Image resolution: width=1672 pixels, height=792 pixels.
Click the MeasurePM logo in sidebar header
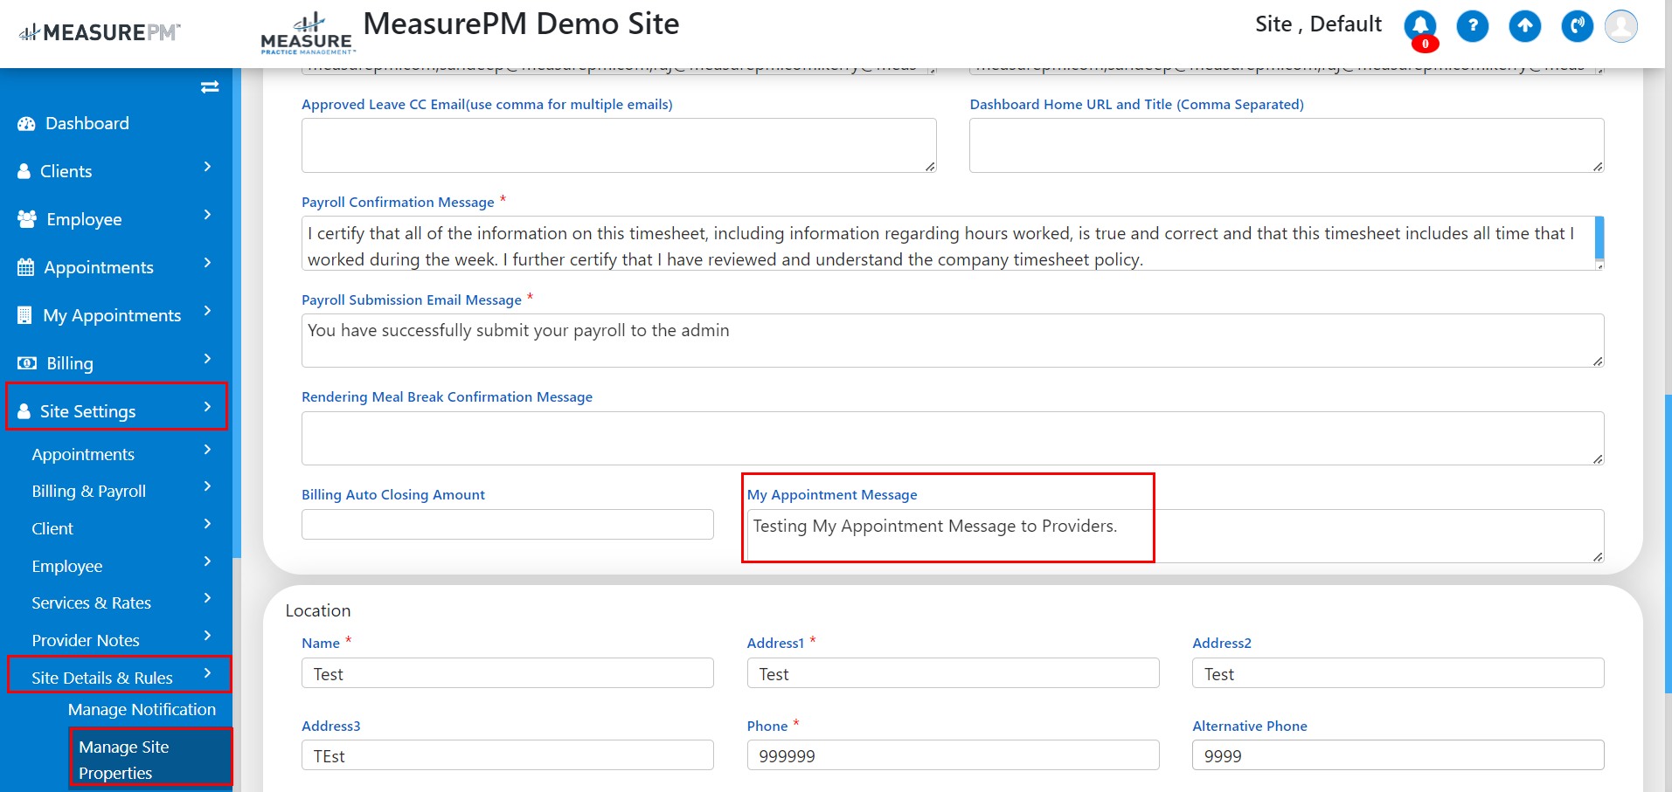[100, 32]
